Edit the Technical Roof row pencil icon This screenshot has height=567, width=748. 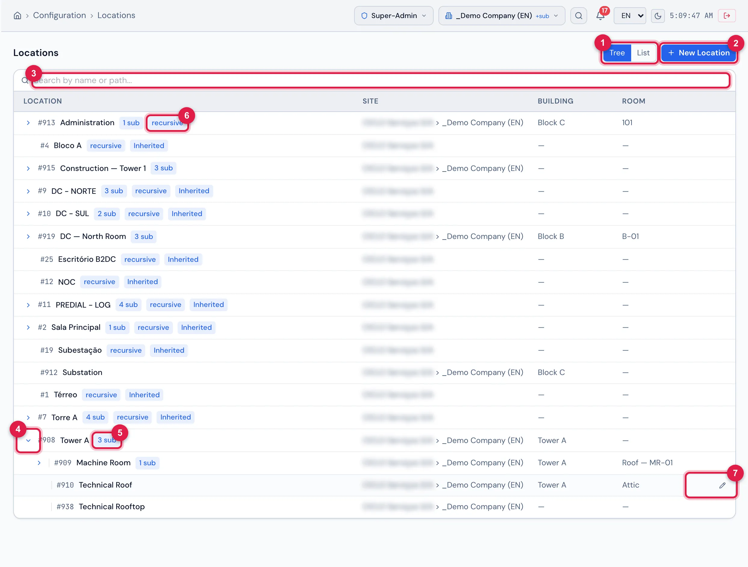click(x=722, y=485)
